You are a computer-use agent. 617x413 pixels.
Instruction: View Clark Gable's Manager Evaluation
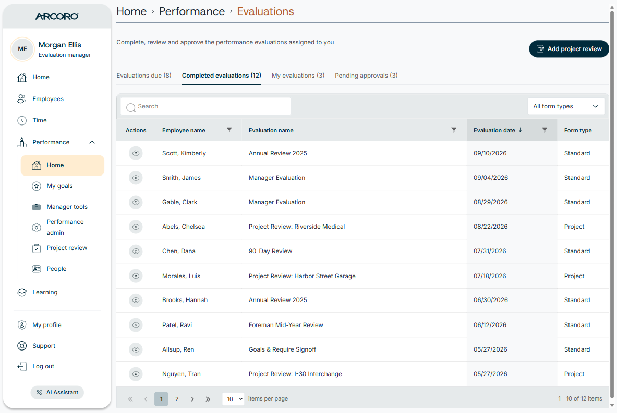(136, 202)
